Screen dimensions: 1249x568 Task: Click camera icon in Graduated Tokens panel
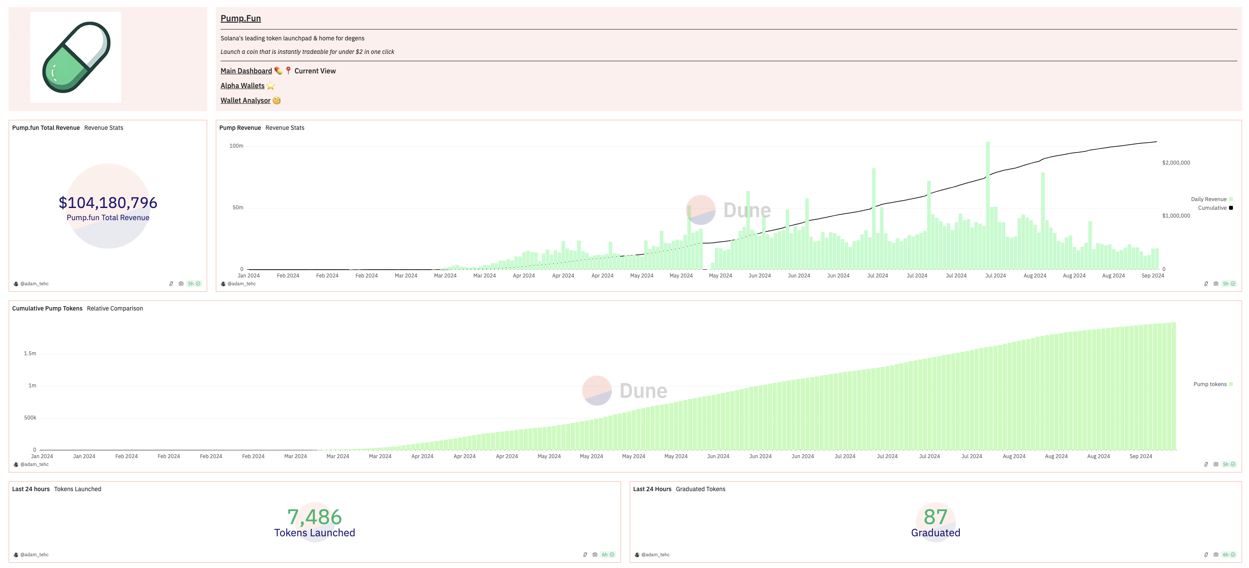coord(1216,555)
